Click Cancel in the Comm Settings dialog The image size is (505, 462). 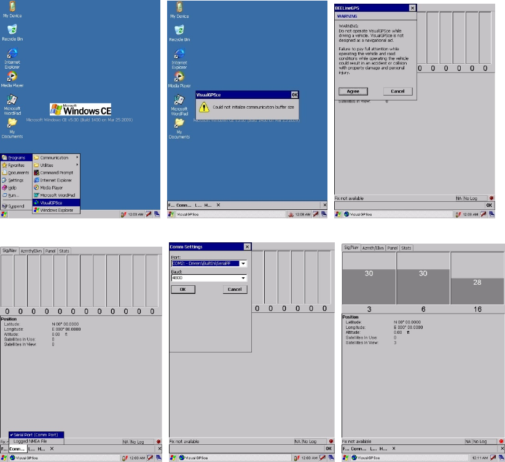[x=235, y=290]
